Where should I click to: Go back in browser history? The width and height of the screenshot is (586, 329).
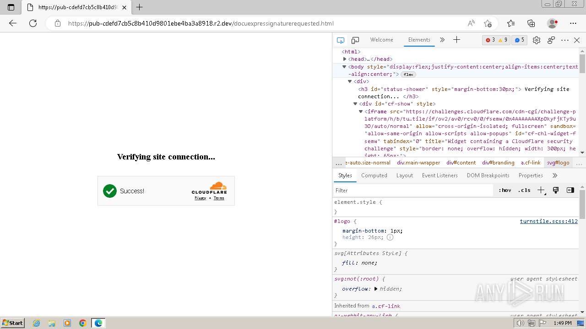[x=12, y=23]
